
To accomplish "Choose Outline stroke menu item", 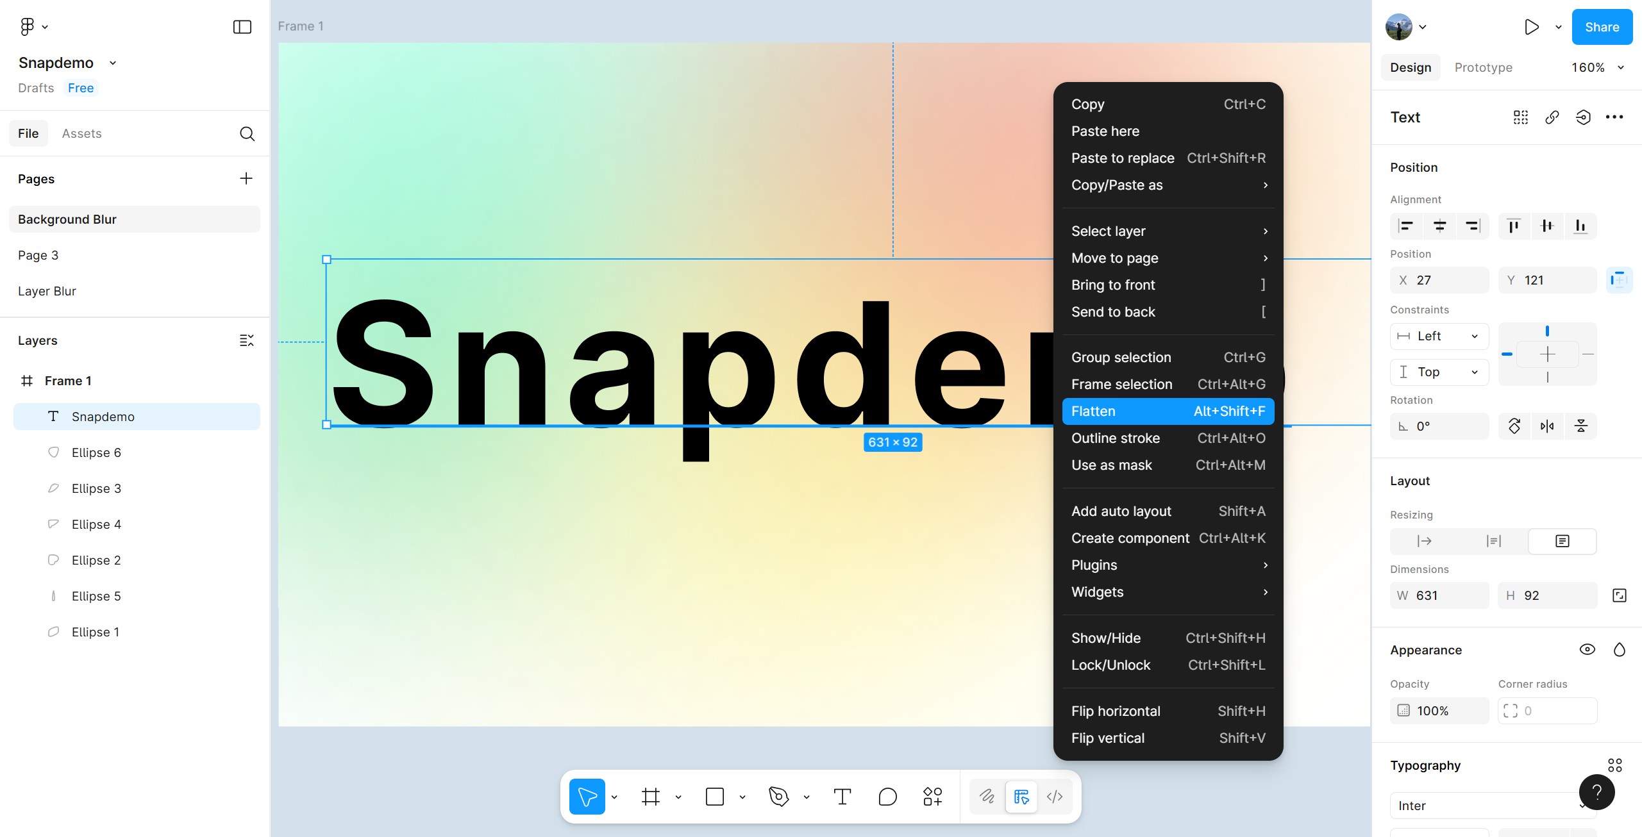I will pos(1168,438).
